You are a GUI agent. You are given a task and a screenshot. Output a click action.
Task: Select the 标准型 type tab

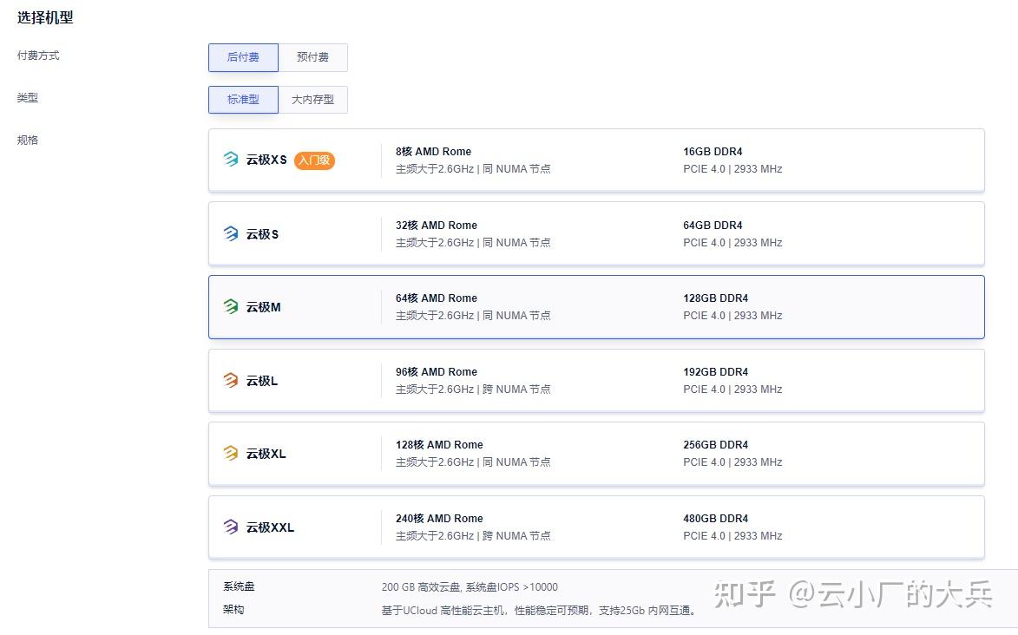pos(243,99)
